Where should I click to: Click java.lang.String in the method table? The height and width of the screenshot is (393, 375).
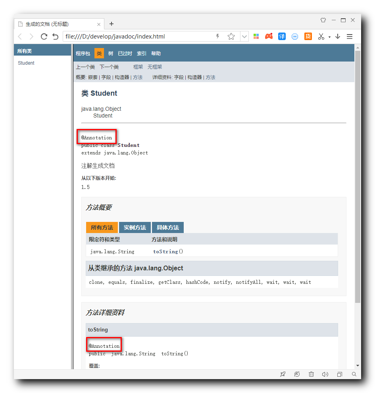[112, 251]
